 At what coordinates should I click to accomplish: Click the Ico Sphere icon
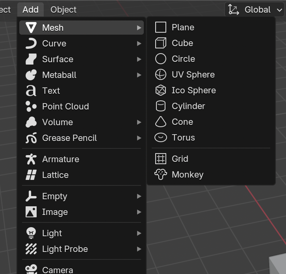[161, 90]
